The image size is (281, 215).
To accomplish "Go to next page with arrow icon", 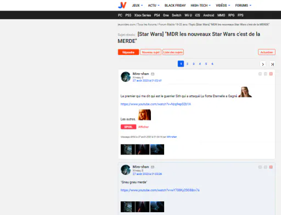I will pos(263,64).
